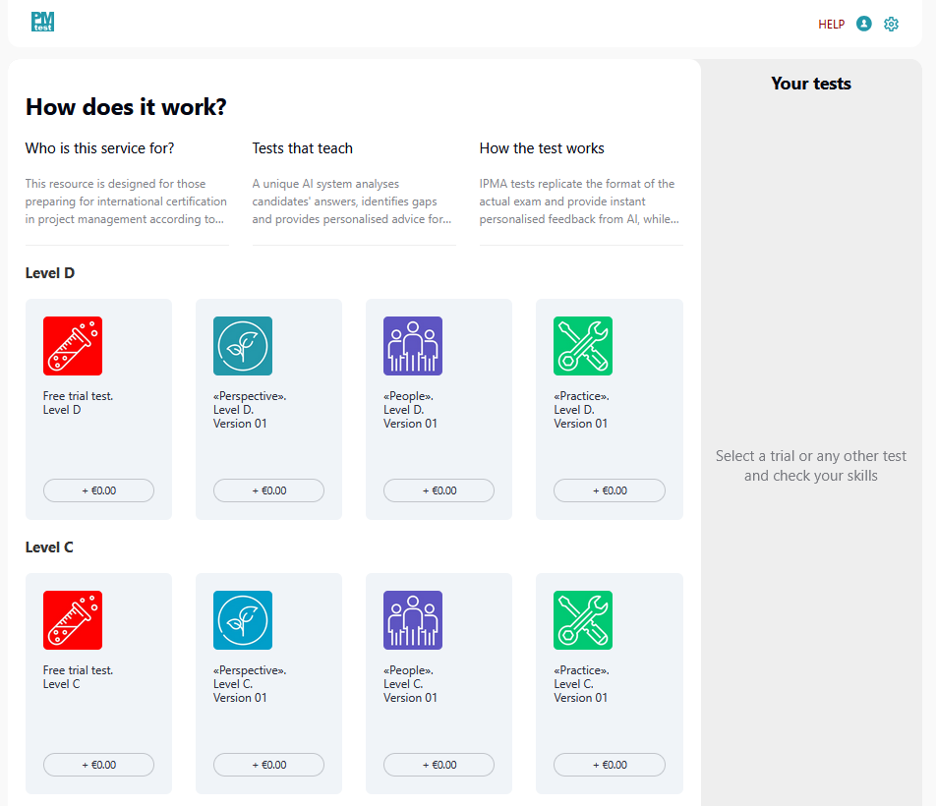Click the Level D Perspective leaf icon

click(243, 346)
